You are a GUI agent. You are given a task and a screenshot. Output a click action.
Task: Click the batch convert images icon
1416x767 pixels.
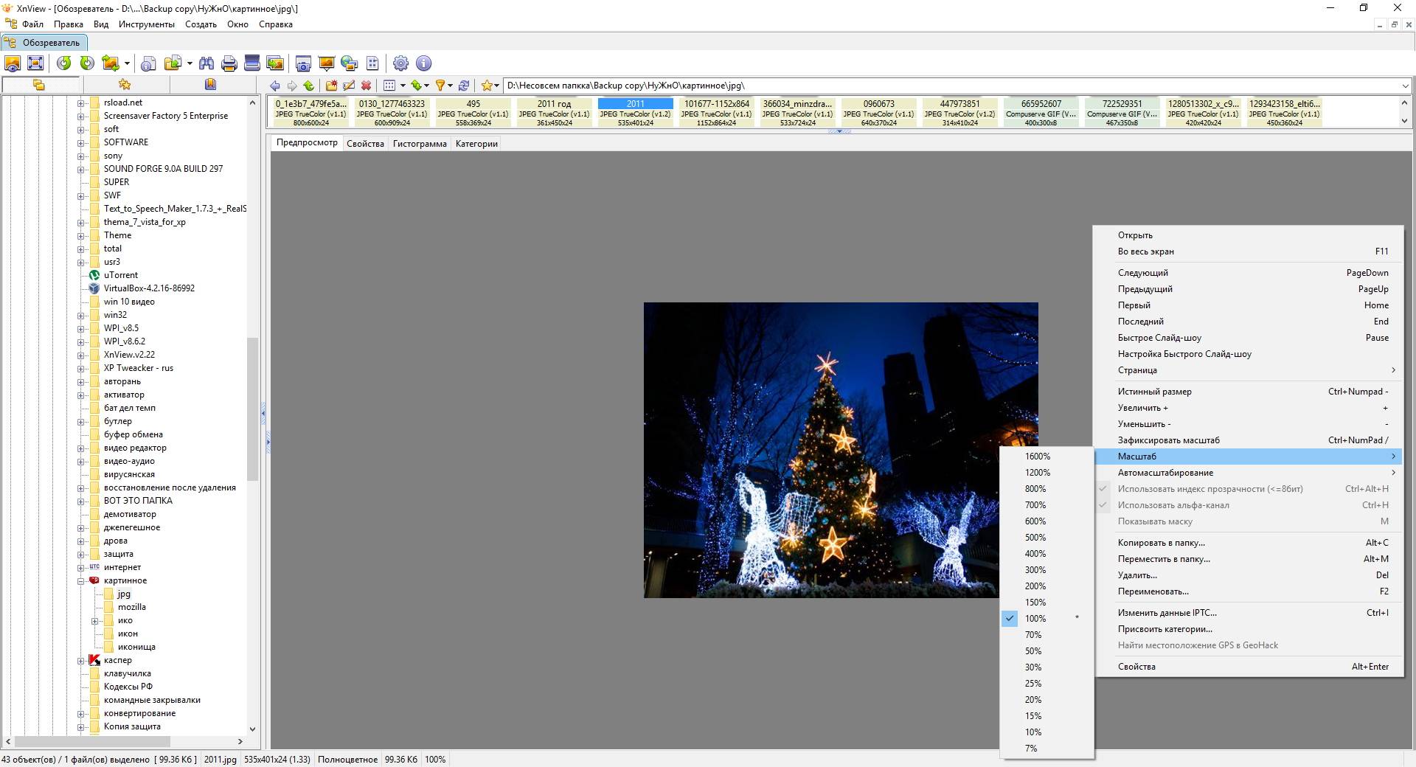coord(275,63)
